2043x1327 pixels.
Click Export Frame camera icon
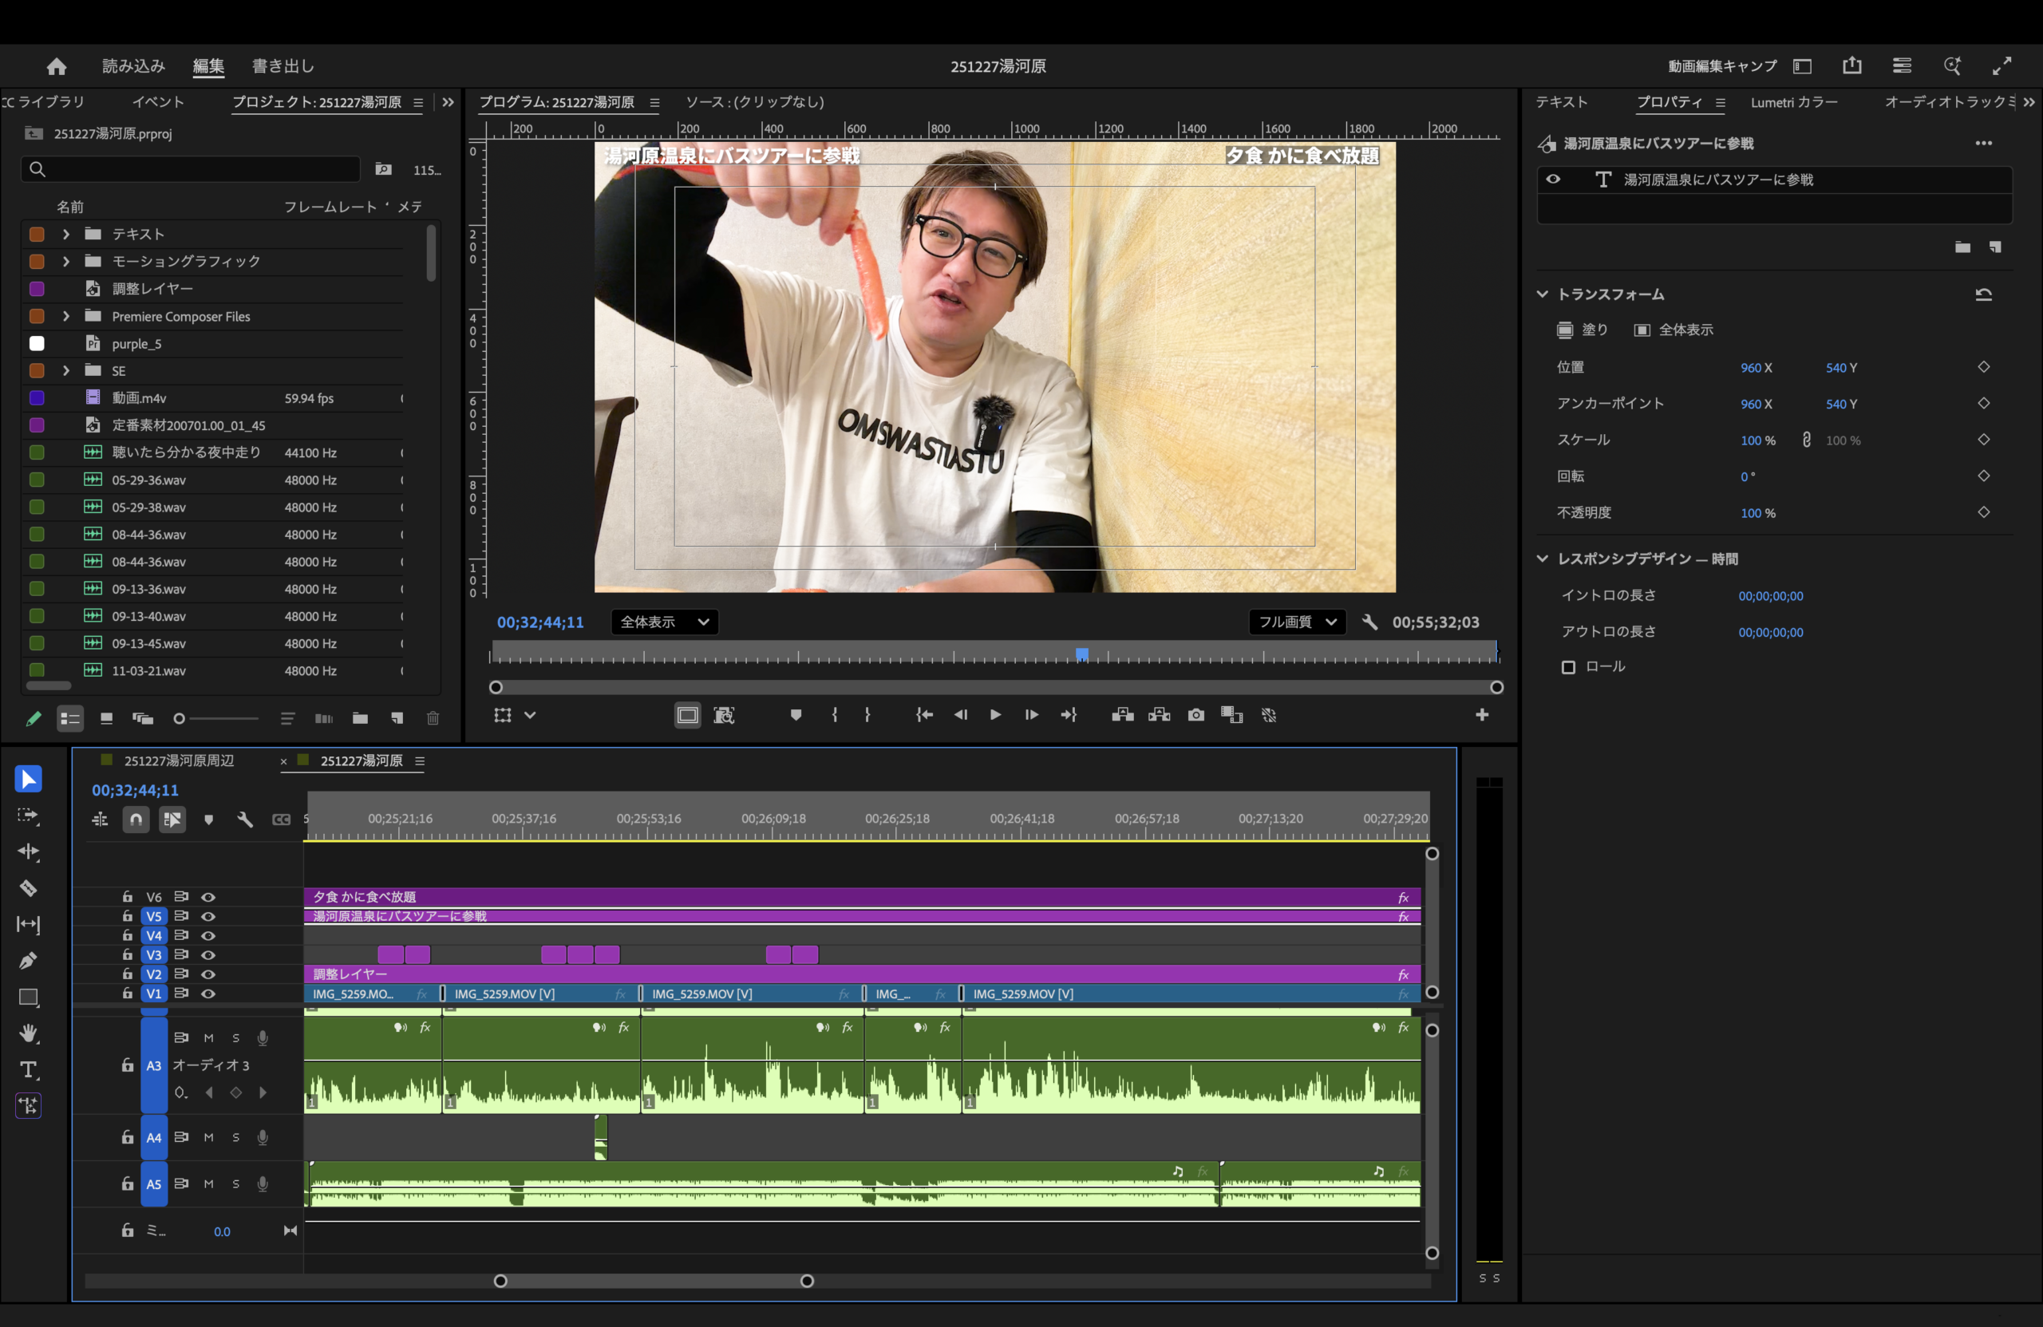click(x=1195, y=715)
